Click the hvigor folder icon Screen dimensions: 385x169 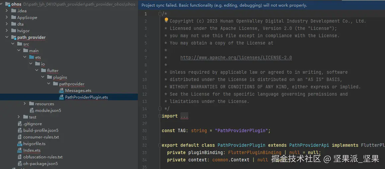(14, 31)
